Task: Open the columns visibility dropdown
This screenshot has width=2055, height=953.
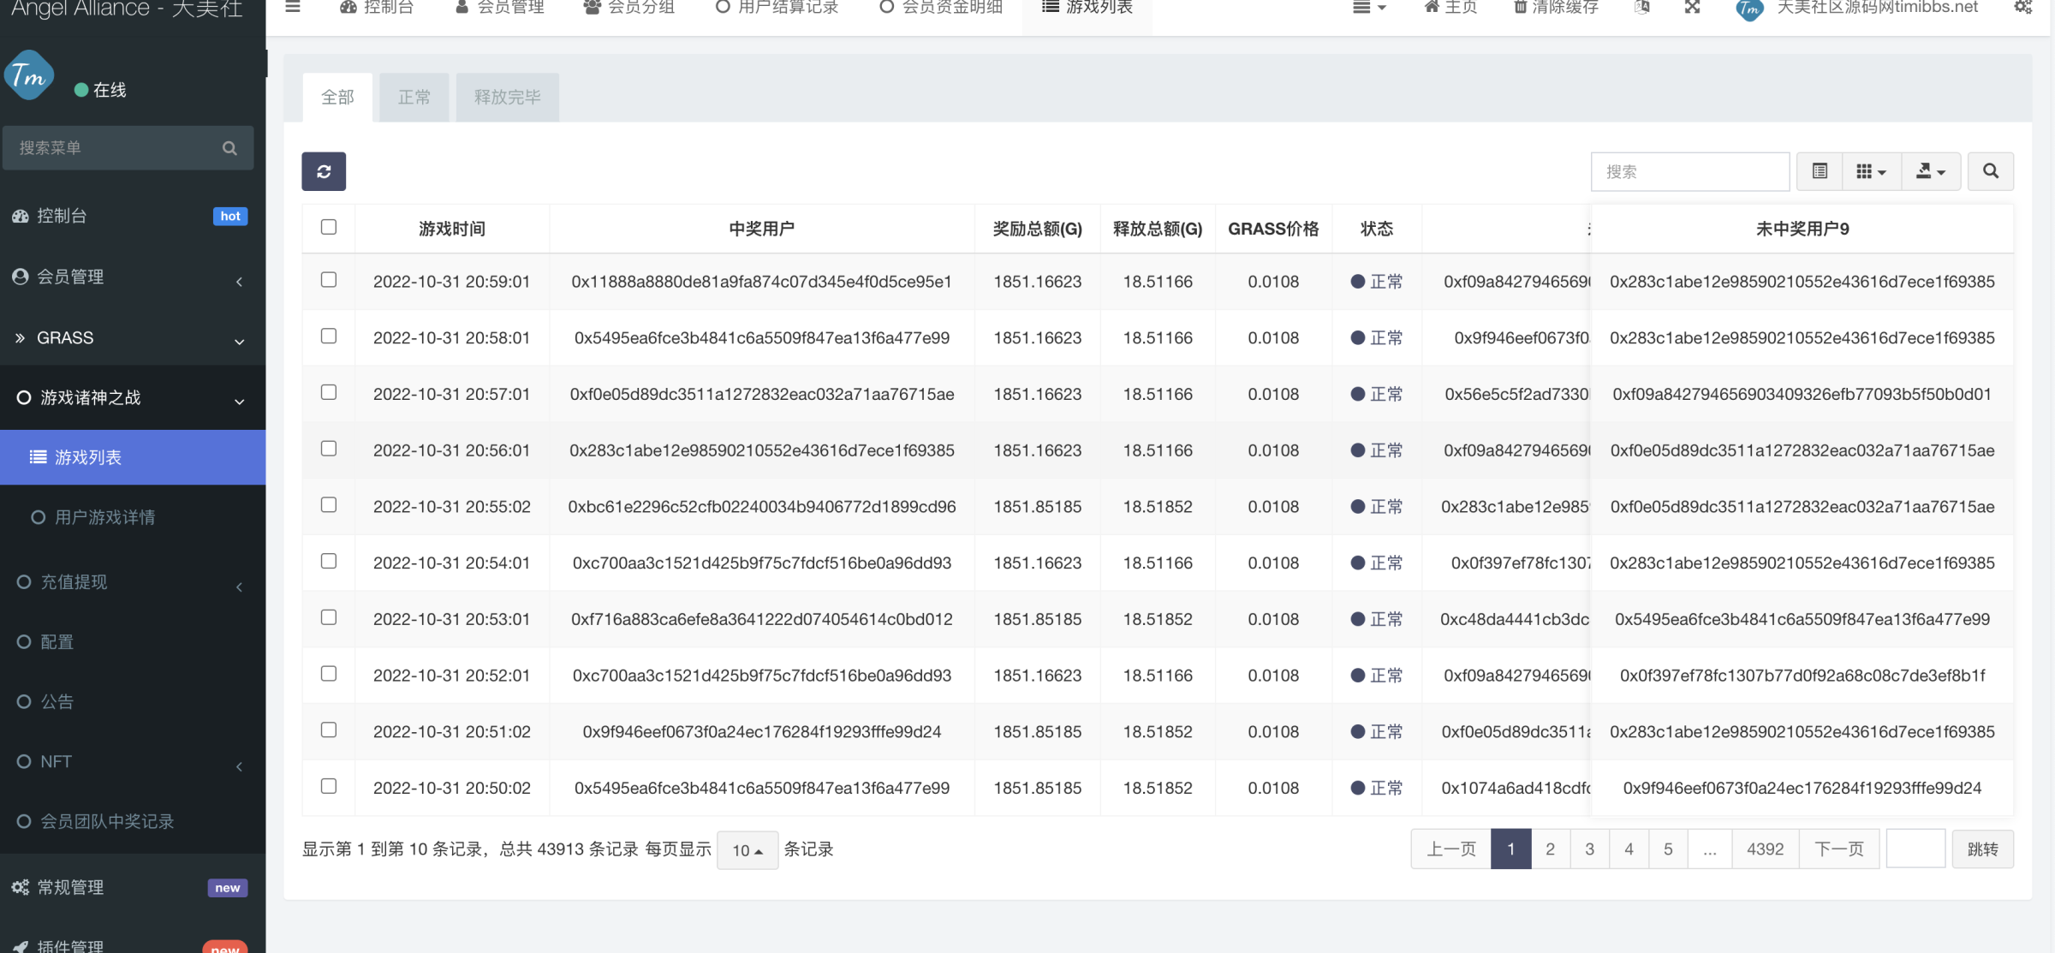Action: [x=1871, y=171]
